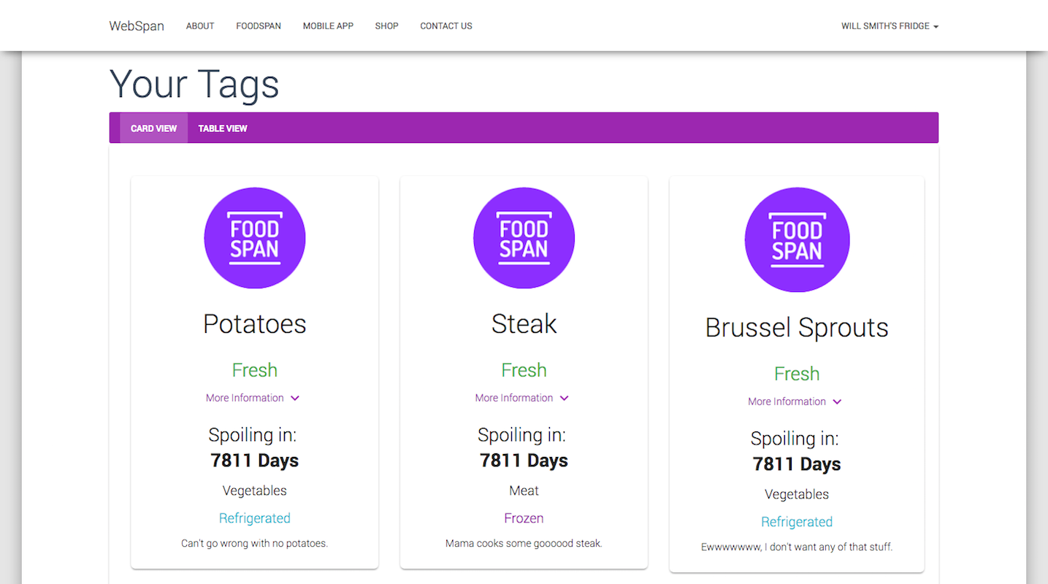1048x584 pixels.
Task: Open the About page
Action: tap(199, 26)
